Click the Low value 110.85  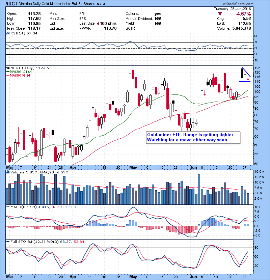tap(34, 24)
